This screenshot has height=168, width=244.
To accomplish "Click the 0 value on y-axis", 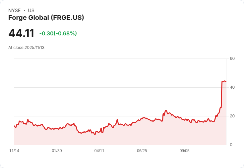I will click(x=231, y=145).
